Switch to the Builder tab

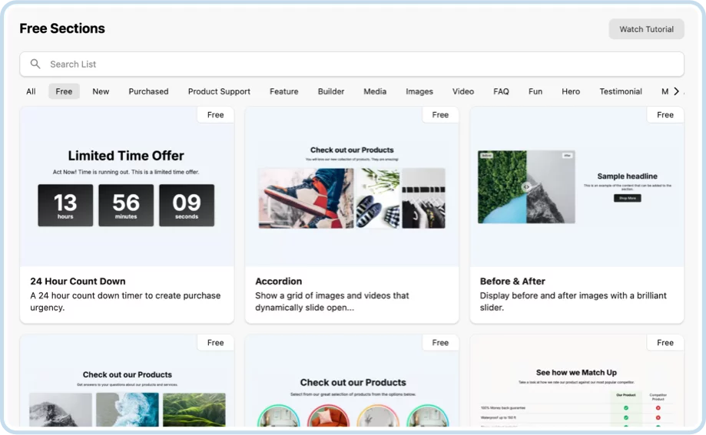(331, 91)
